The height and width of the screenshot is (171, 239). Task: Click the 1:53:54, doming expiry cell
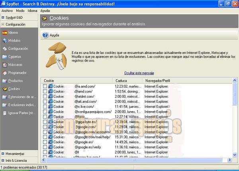pos(127,91)
